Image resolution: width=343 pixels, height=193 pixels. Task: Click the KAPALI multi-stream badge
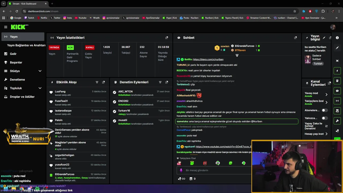point(90,47)
